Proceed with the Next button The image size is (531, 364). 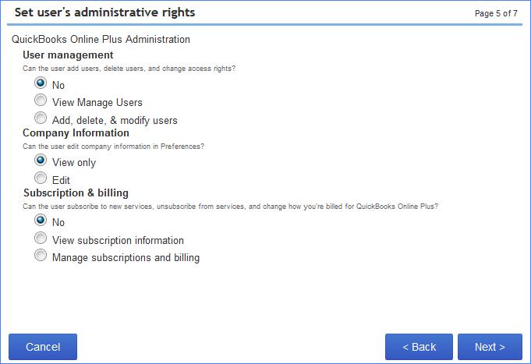pyautogui.click(x=490, y=347)
